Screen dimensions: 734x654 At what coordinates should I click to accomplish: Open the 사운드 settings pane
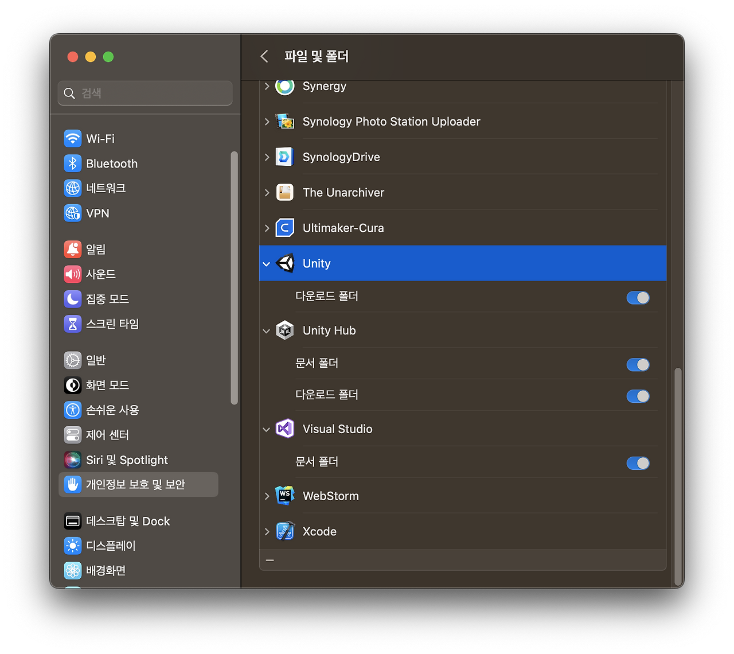(x=138, y=274)
